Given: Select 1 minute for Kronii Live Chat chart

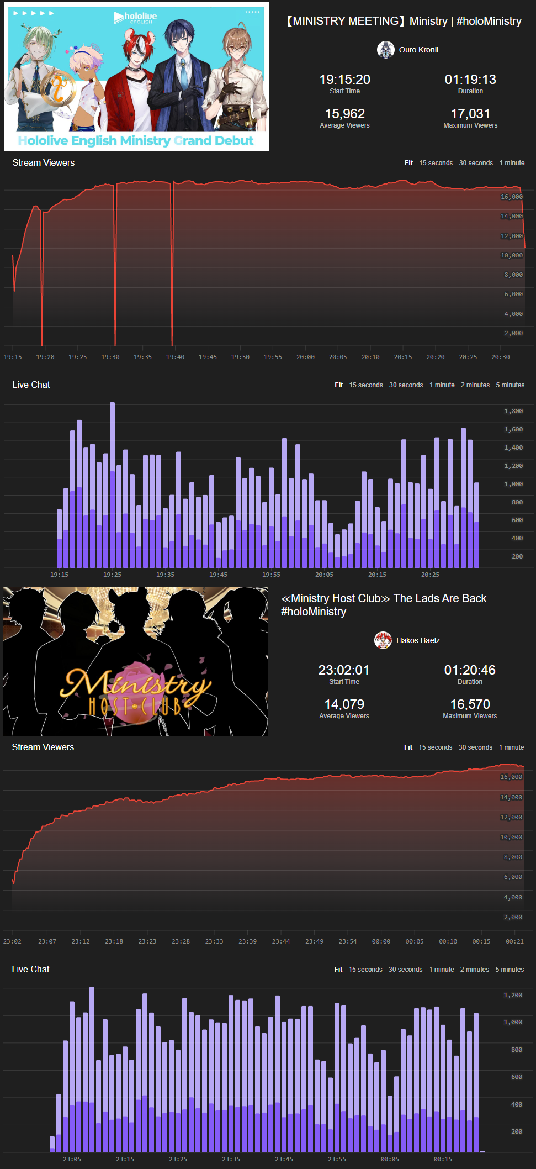Looking at the screenshot, I should tap(442, 385).
